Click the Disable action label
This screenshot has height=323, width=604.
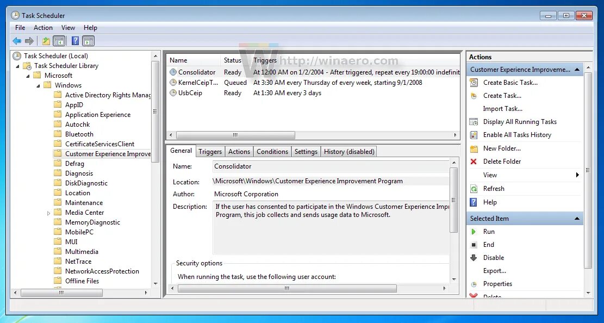coord(494,258)
